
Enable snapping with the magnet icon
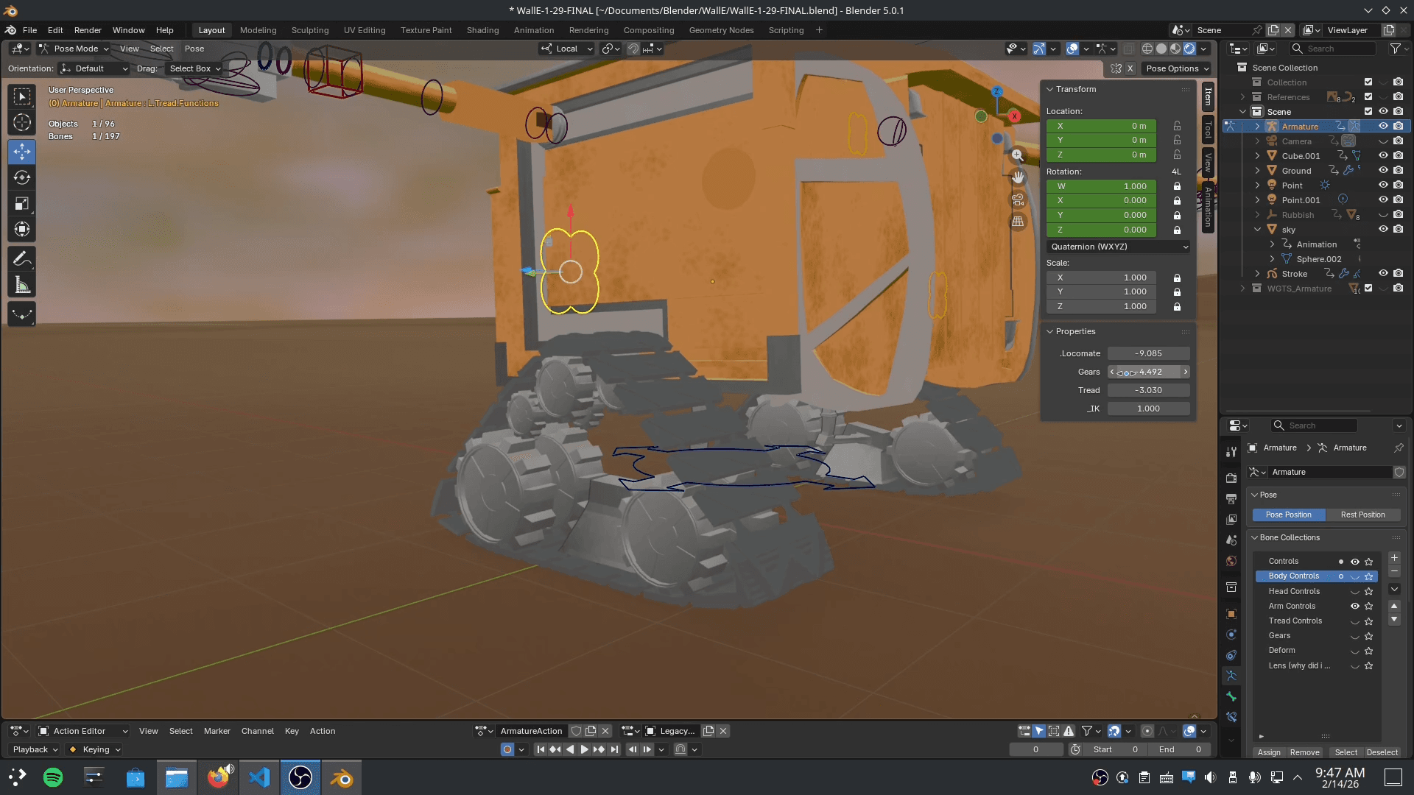tap(633, 49)
